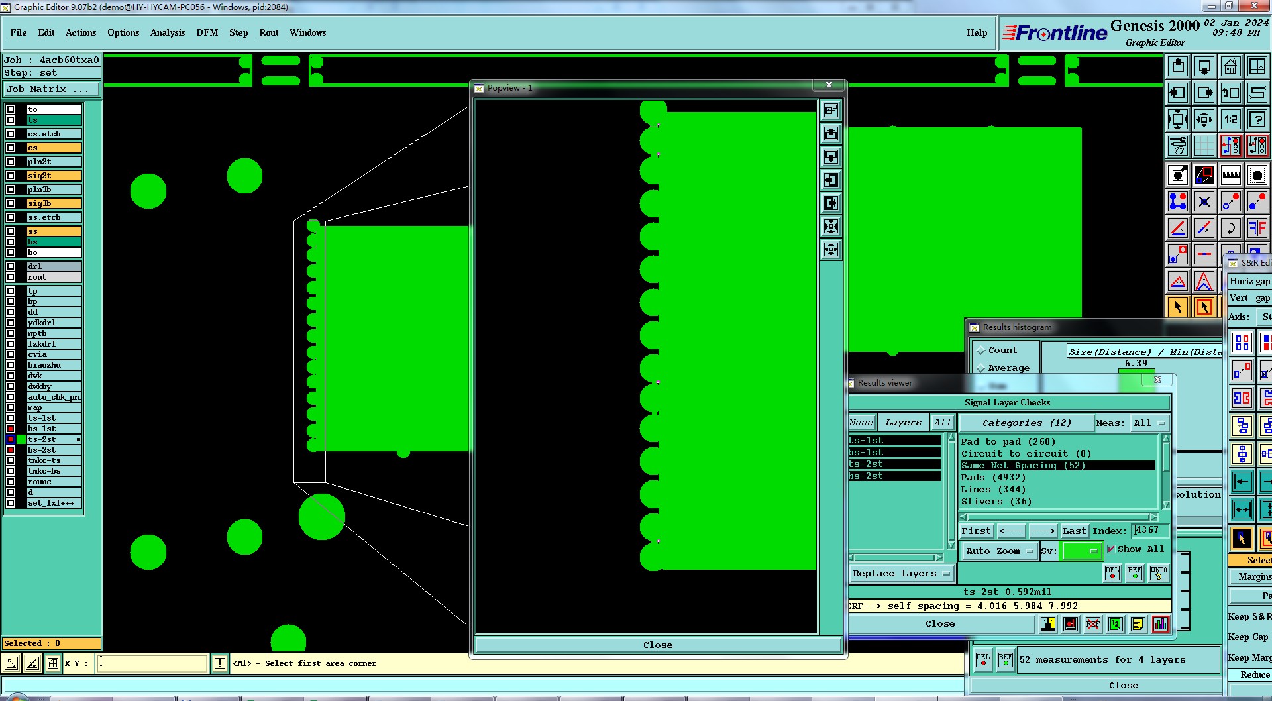Click the rotate feature icon
This screenshot has width=1272, height=701.
(1231, 228)
